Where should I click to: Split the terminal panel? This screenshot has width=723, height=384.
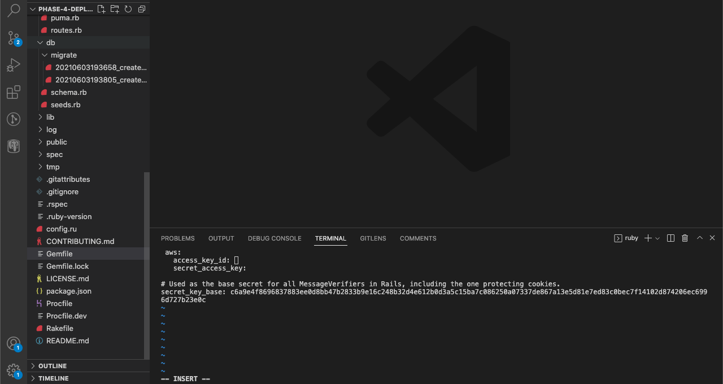point(671,238)
